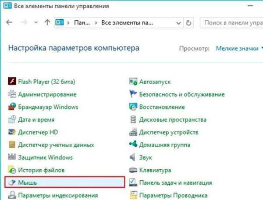
Task: Open Дата и время link
Action: point(36,120)
